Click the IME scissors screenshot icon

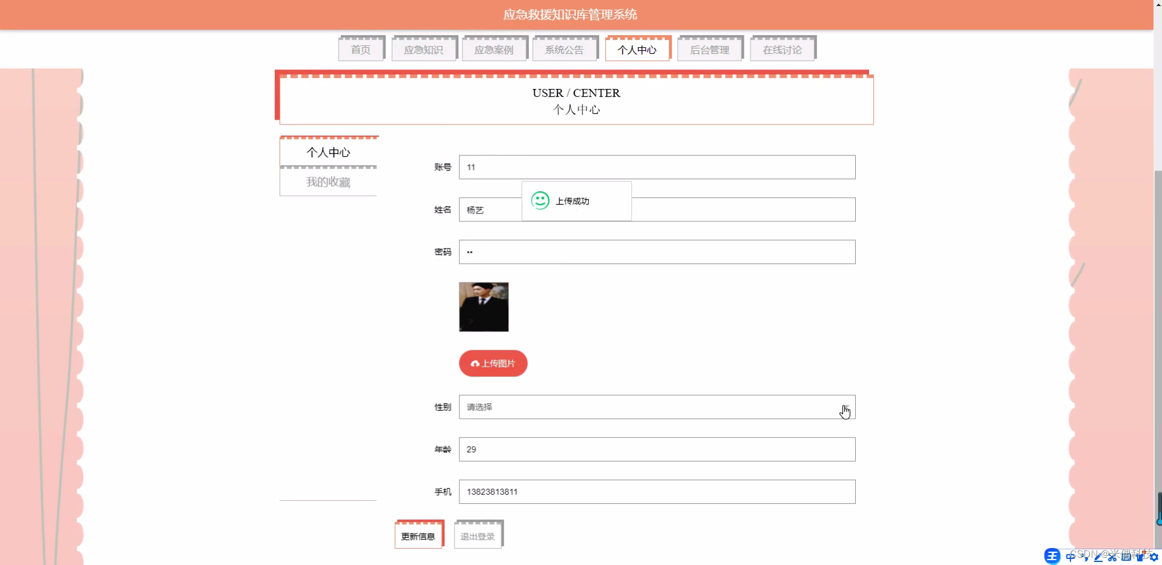pos(1112,557)
